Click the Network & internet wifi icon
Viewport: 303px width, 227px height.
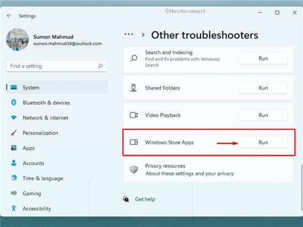point(14,117)
